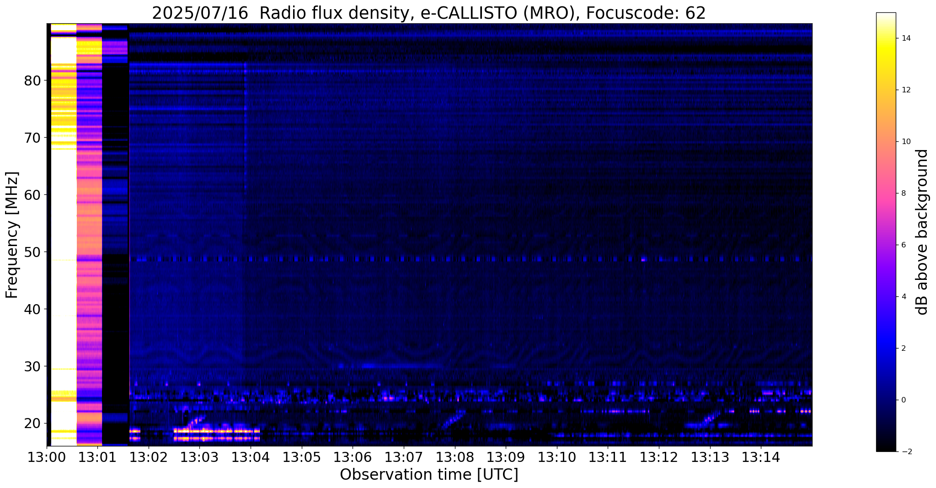The image size is (936, 488).
Task: Select the 13:13 time tick label
Action: point(710,457)
